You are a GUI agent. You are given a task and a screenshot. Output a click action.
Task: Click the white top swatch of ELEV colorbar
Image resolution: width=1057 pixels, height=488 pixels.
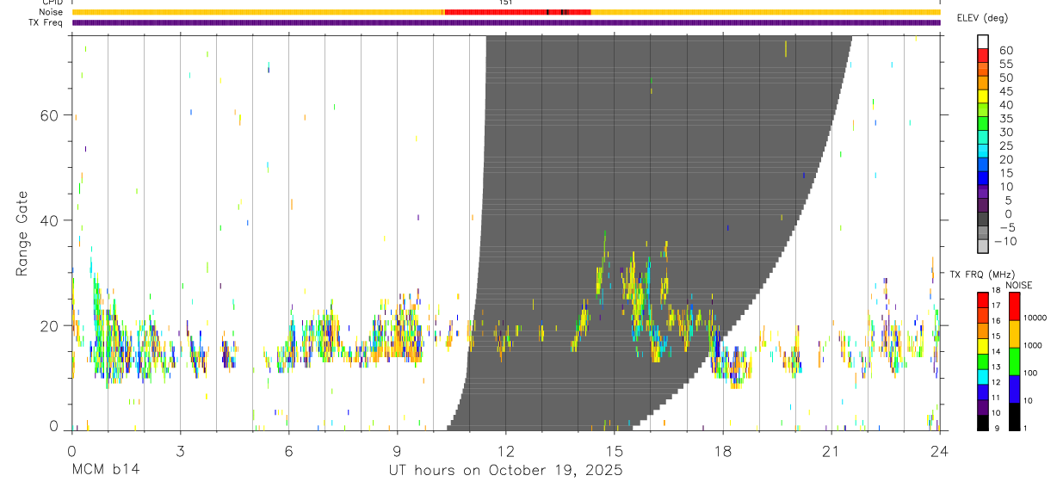[x=983, y=42]
